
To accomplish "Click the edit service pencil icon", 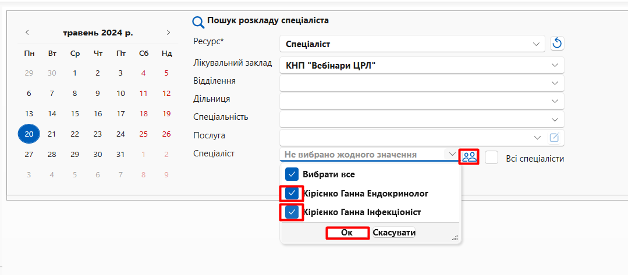I will 554,137.
